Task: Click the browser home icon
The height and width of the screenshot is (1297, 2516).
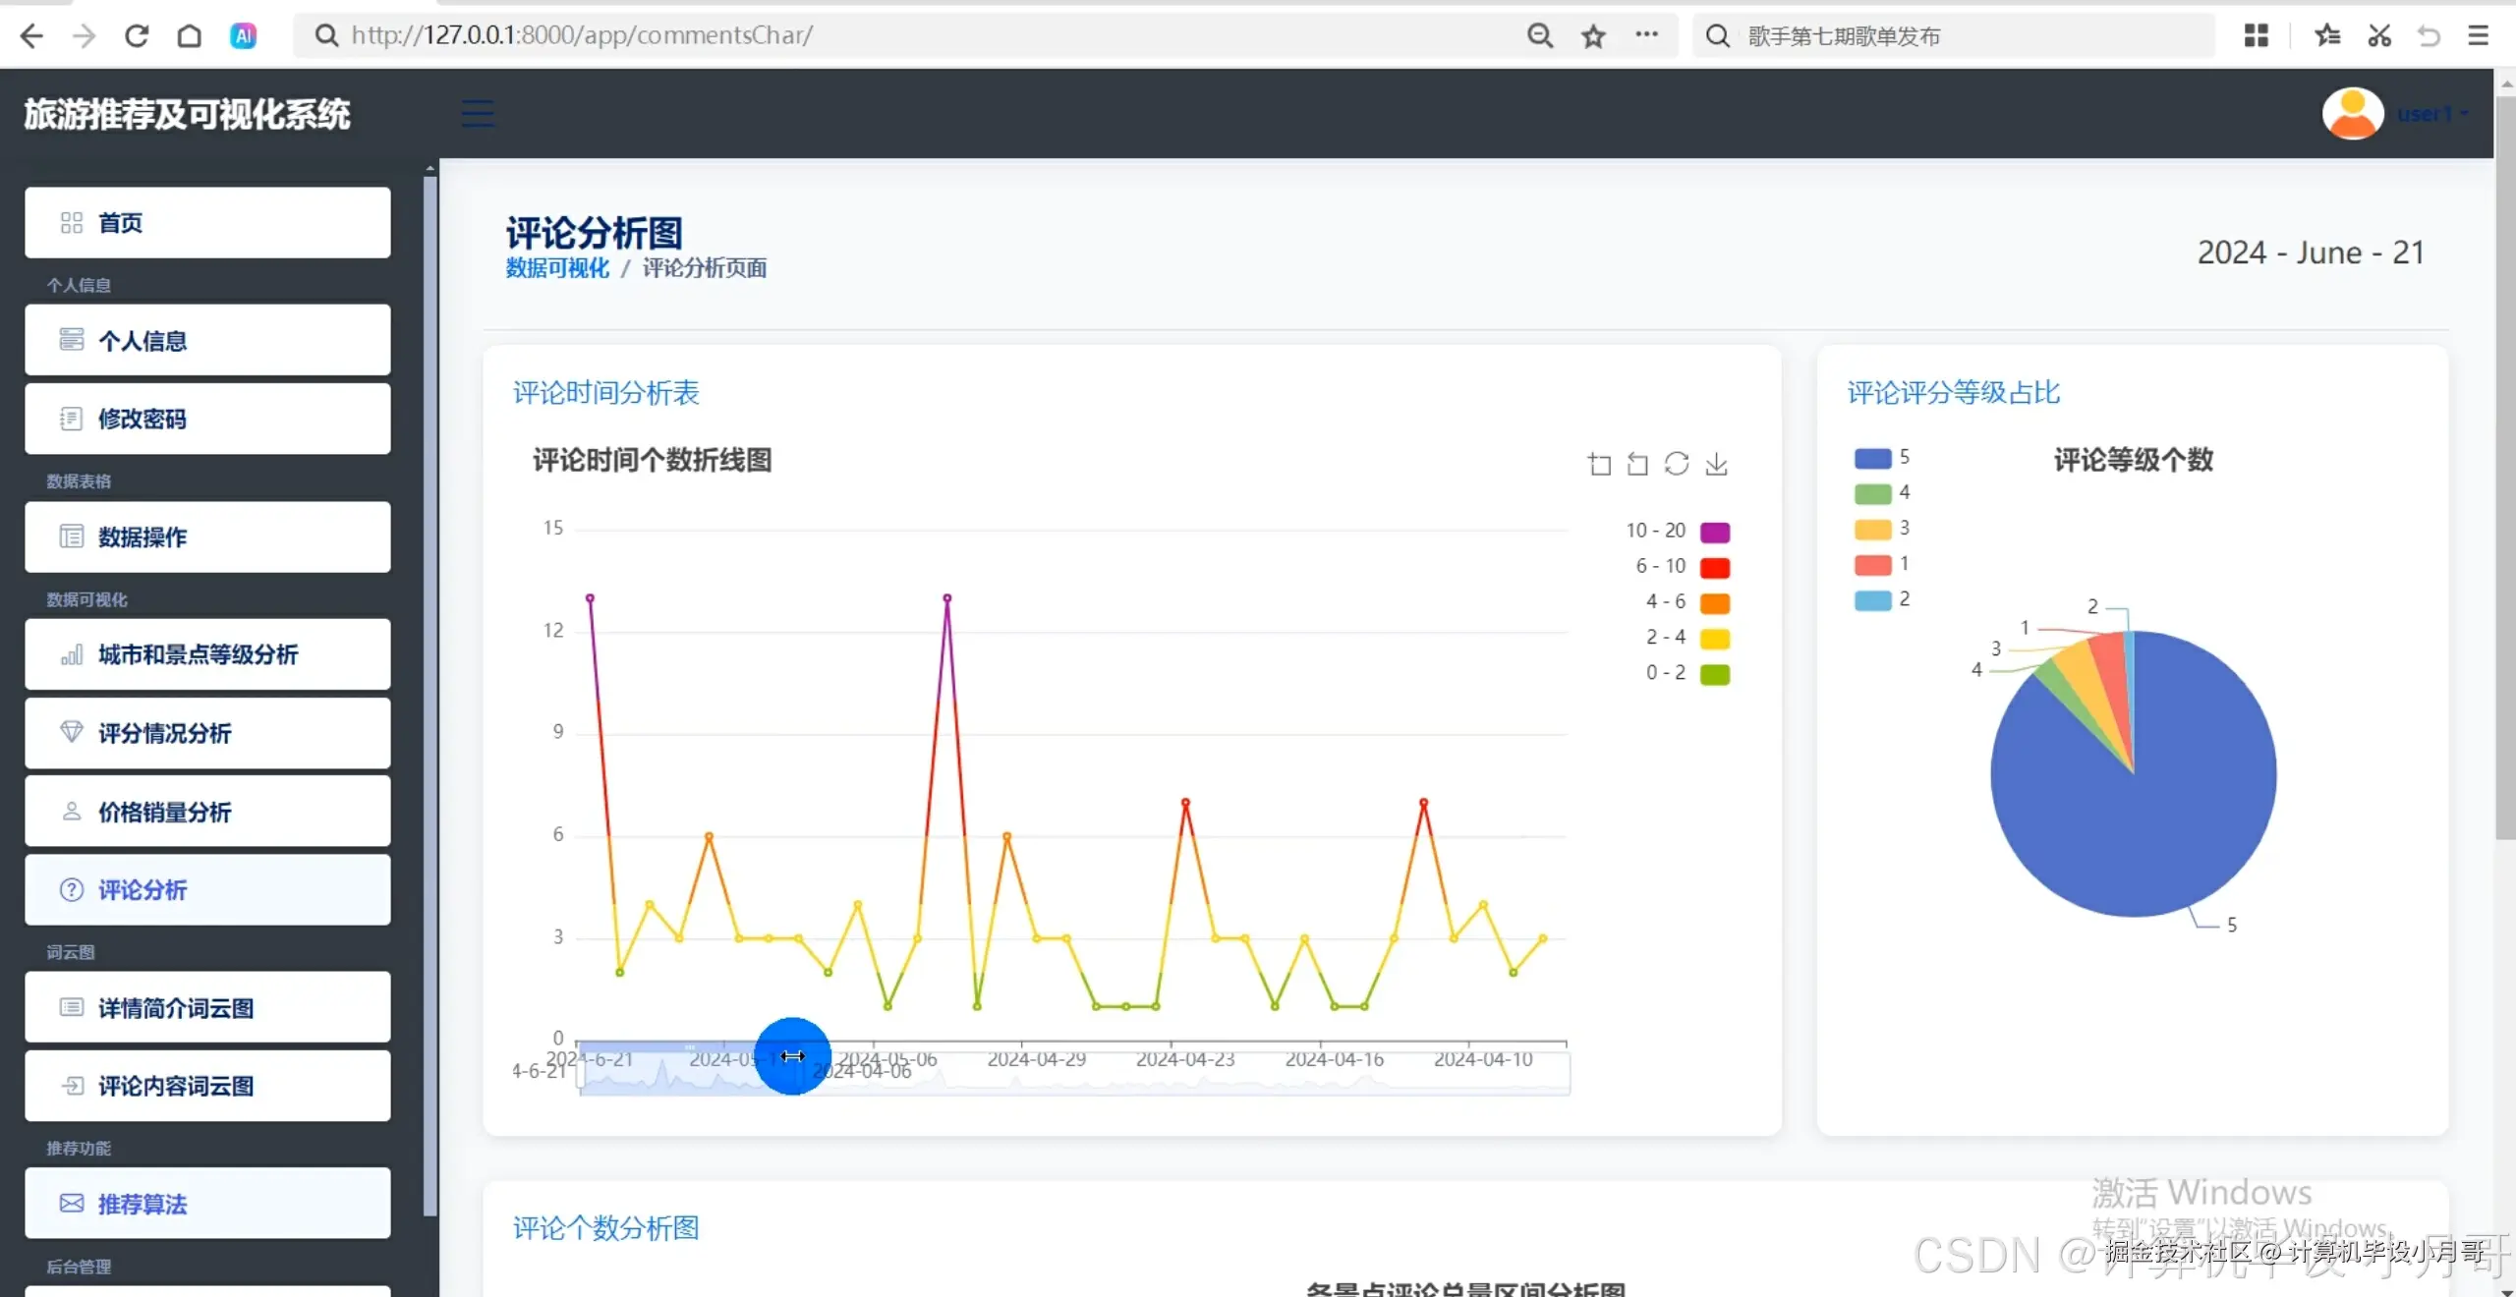Action: pos(190,36)
